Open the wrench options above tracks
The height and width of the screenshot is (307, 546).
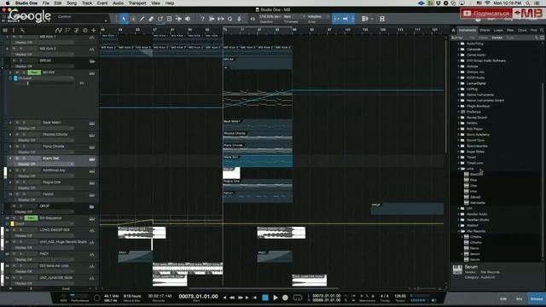[x=22, y=31]
